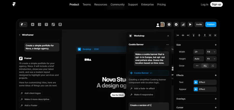This screenshot has width=234, height=110.
Task: Select the Layout tool icon in the toolbar
Action: click(x=40, y=25)
